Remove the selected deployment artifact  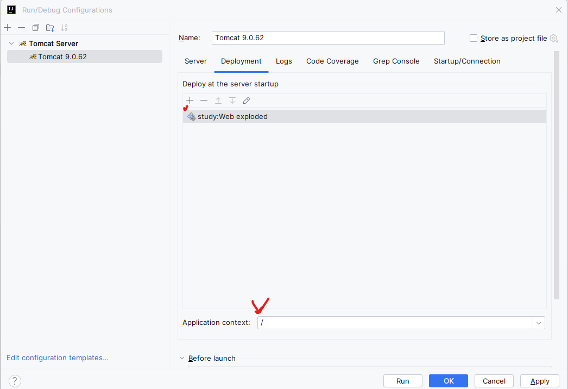tap(204, 101)
